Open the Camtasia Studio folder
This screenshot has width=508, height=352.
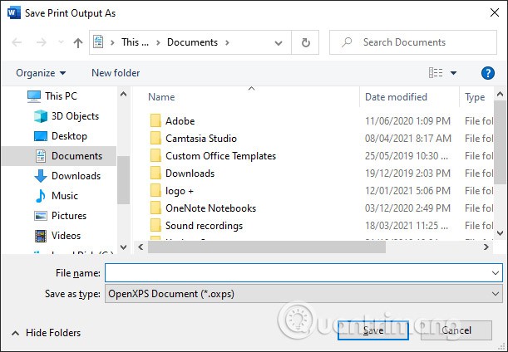click(x=200, y=139)
